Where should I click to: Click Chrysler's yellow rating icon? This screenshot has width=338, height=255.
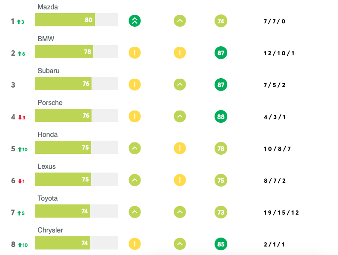click(x=135, y=244)
